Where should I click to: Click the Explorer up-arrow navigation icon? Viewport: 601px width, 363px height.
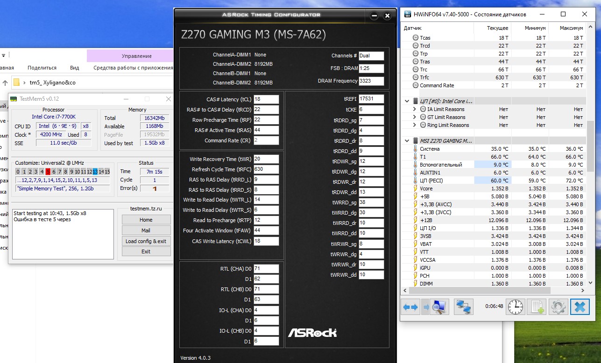pyautogui.click(x=5, y=83)
